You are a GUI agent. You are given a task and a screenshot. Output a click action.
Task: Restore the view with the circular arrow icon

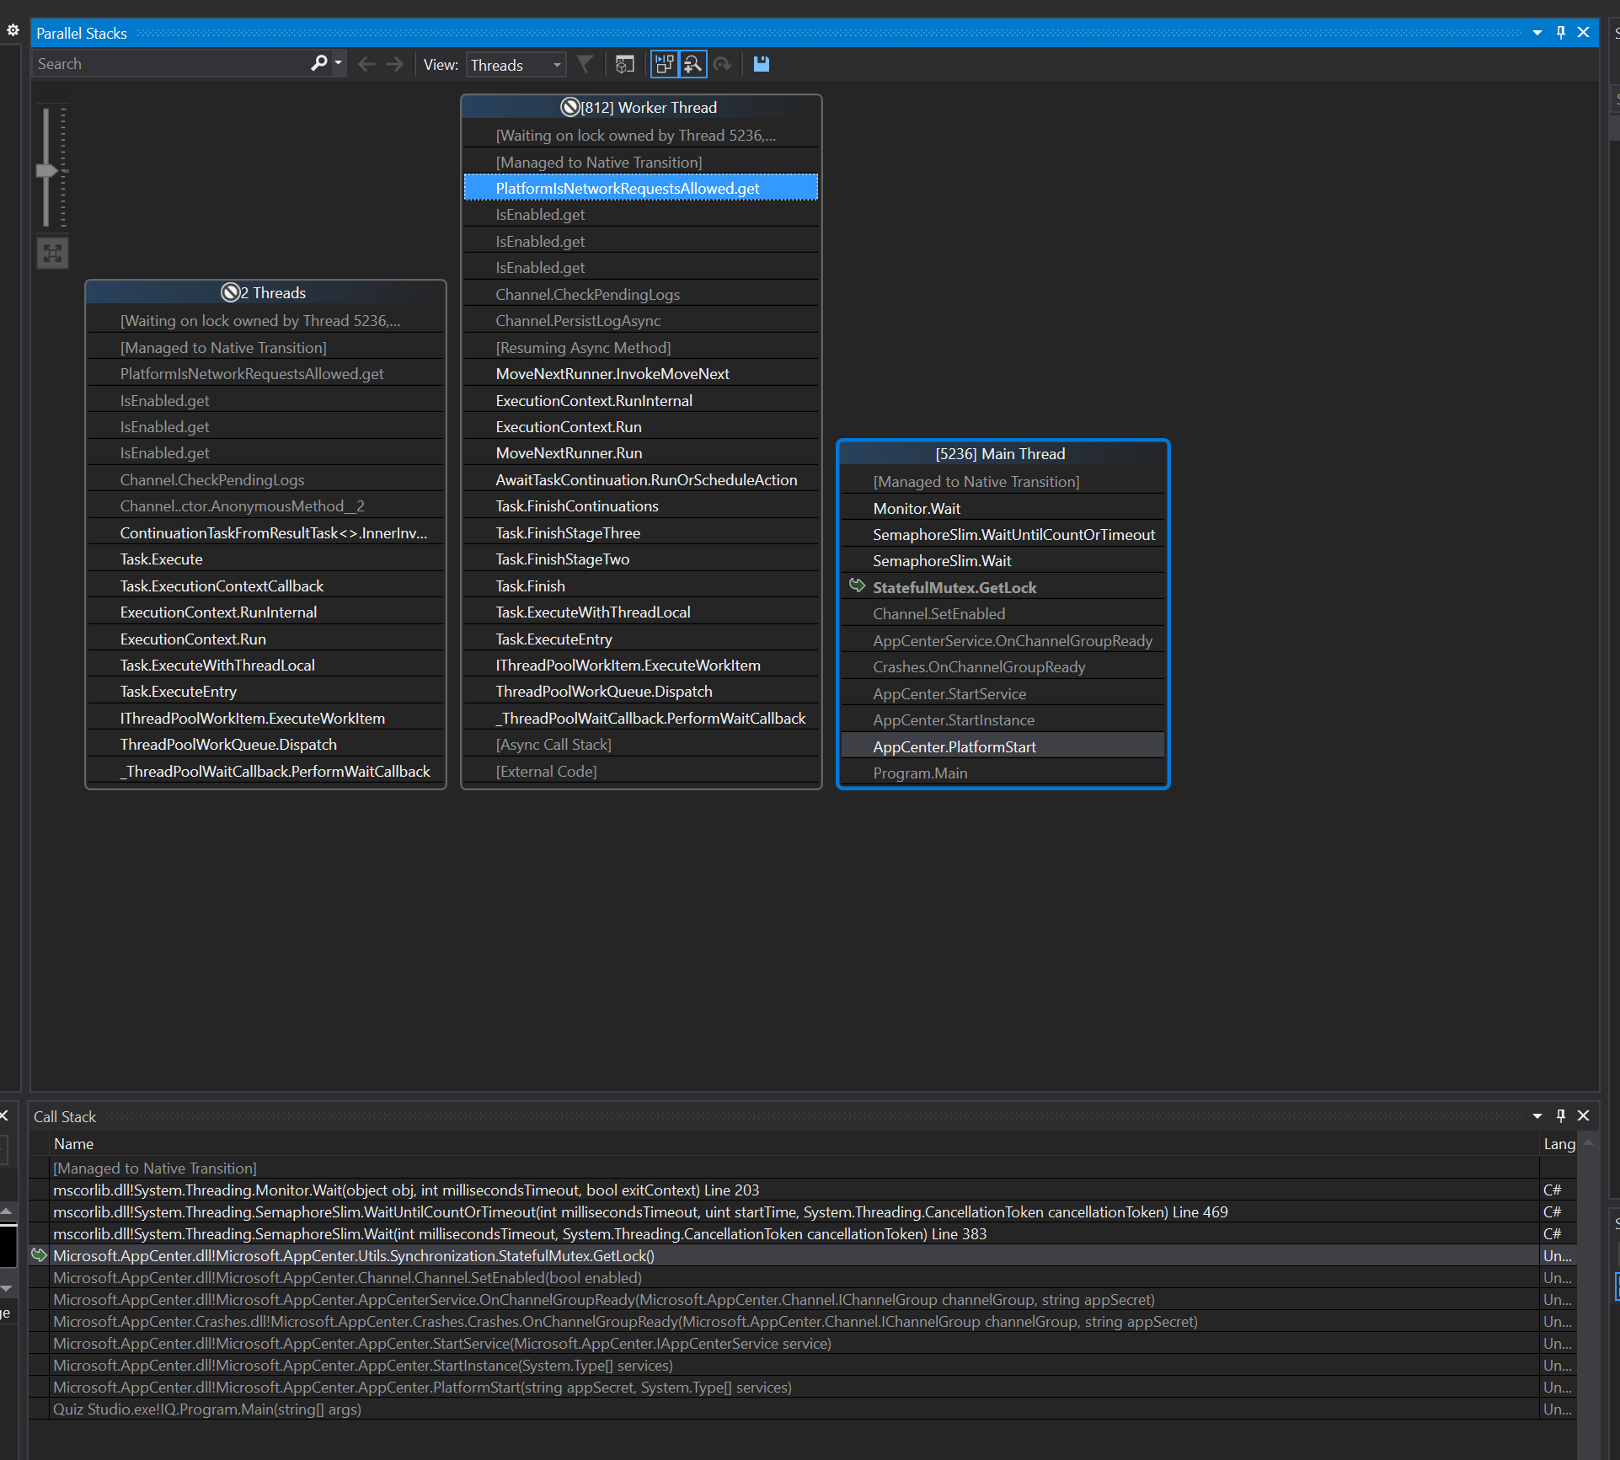click(722, 64)
